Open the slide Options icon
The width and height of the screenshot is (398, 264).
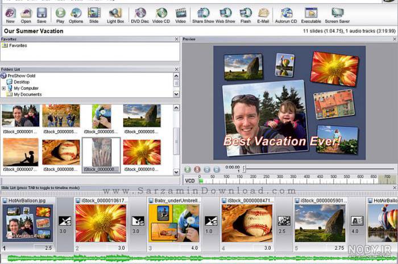pos(76,15)
